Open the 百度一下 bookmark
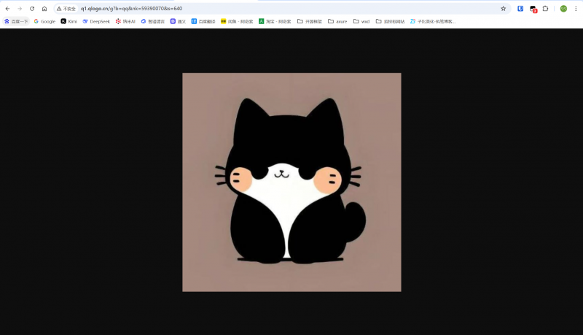Screen dimensions: 583x335 tap(16, 21)
